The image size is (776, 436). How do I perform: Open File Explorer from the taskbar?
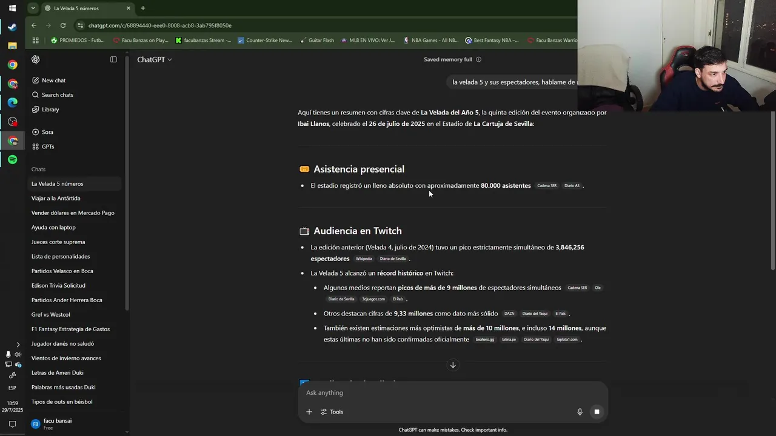pyautogui.click(x=12, y=45)
